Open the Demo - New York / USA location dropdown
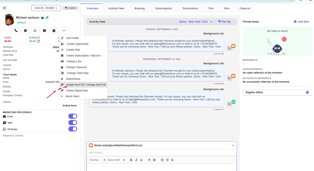The height and width of the screenshot is (171, 314). (196, 22)
